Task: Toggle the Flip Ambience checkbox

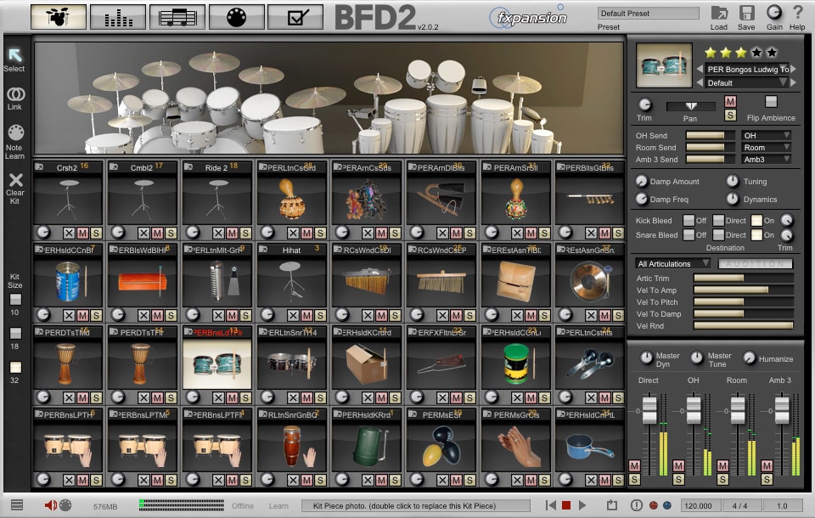Action: click(772, 101)
